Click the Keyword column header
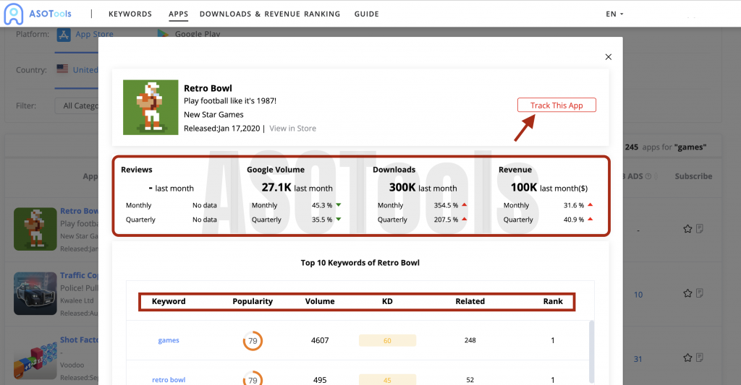741x385 pixels. point(169,301)
